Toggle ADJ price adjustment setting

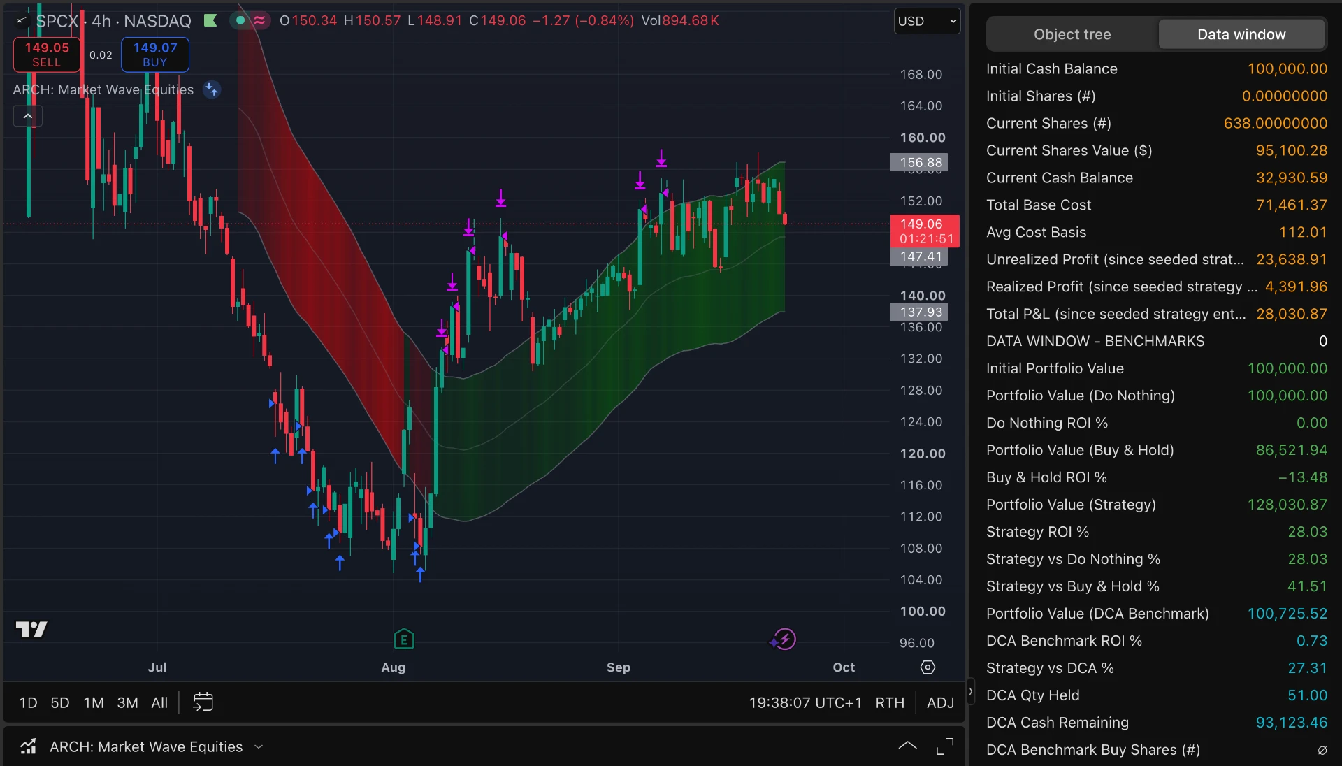940,702
